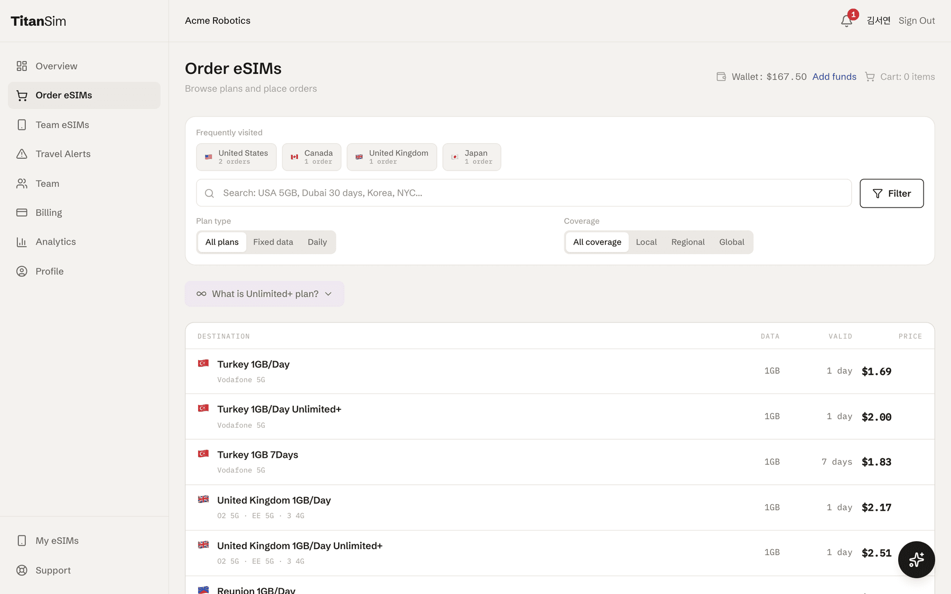
Task: Click the Cart: 0 items text
Action: click(x=908, y=77)
